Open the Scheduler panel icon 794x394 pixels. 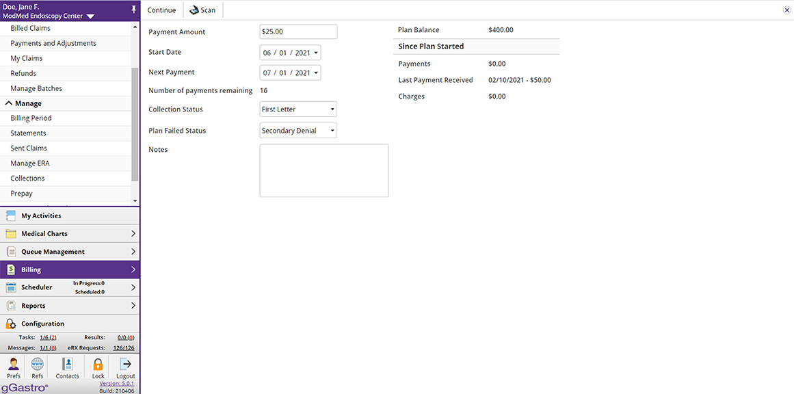coord(10,287)
